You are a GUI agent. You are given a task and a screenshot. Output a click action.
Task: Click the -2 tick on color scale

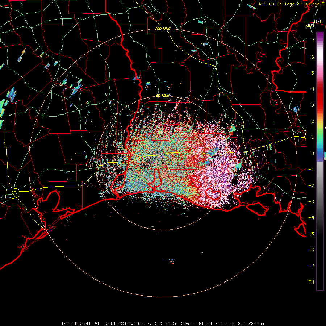[x=311, y=186]
